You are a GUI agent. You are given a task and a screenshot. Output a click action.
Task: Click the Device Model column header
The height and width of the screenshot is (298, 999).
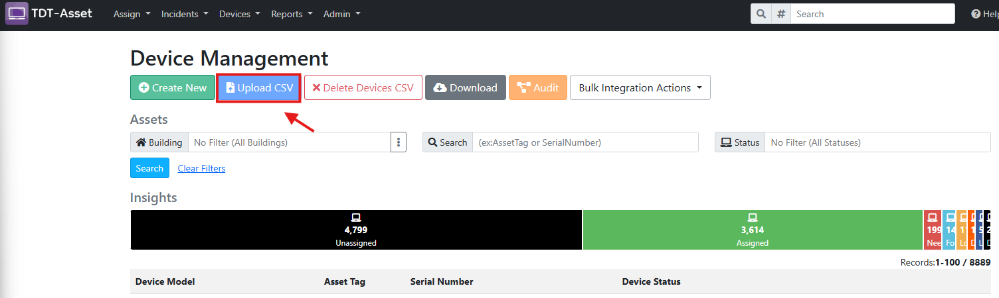(165, 281)
